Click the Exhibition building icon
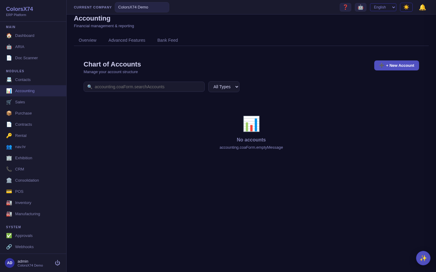Viewport: 436px width, 272px height. coord(9,158)
